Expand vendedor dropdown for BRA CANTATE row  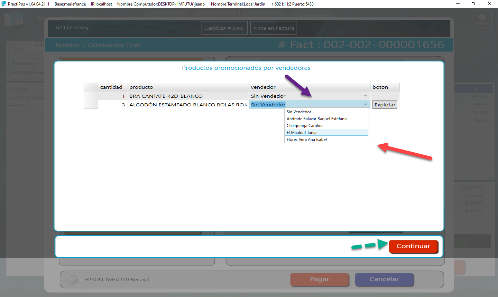point(365,96)
